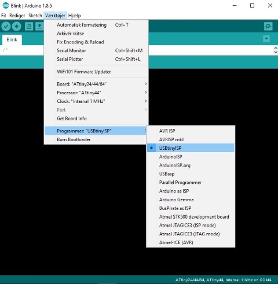Select BusPirate as ISP
Image resolution: width=278 pixels, height=284 pixels.
pos(191,208)
